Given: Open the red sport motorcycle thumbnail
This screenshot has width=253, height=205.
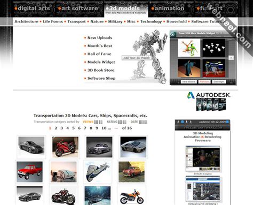Looking at the screenshot, I should (65, 147).
